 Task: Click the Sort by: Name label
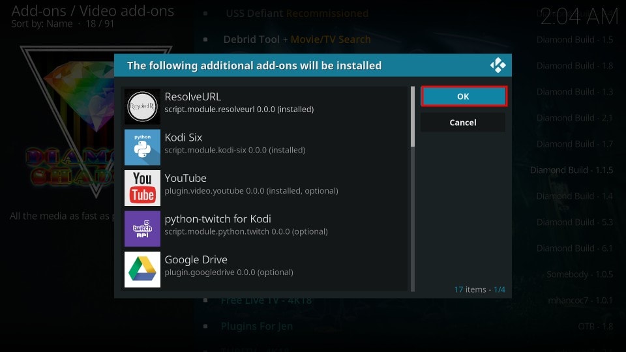click(x=42, y=24)
